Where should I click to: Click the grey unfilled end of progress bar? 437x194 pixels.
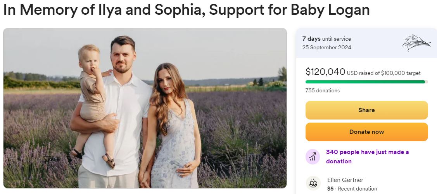coord(427,82)
